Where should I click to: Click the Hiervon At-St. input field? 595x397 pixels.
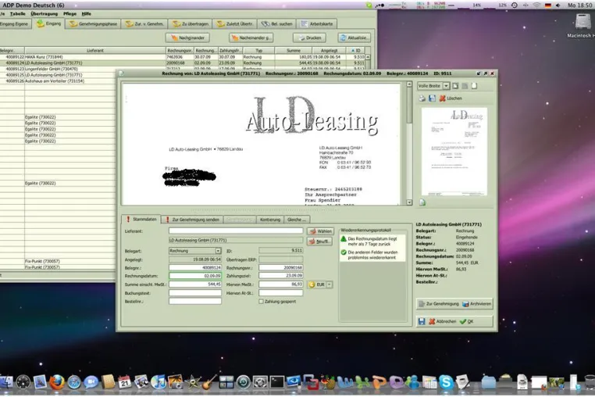[x=281, y=293]
